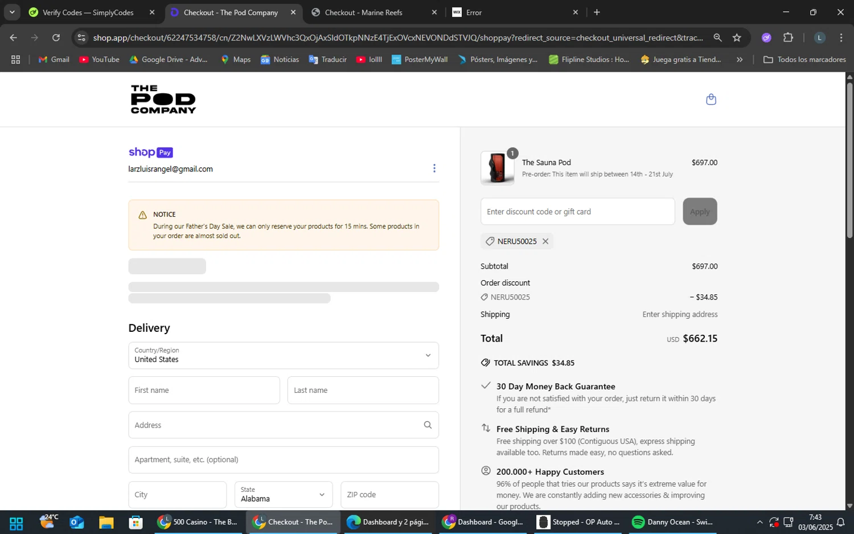
Task: Click the Apply discount button
Action: coord(700,212)
